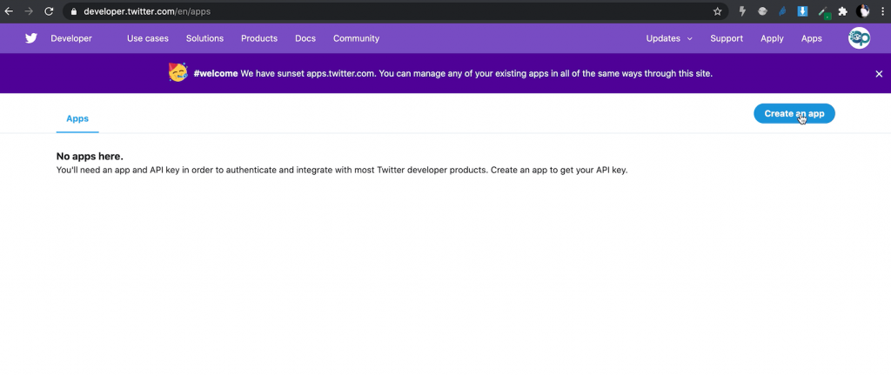The width and height of the screenshot is (891, 376).
Task: Click the blue download arrow extension
Action: tap(802, 10)
